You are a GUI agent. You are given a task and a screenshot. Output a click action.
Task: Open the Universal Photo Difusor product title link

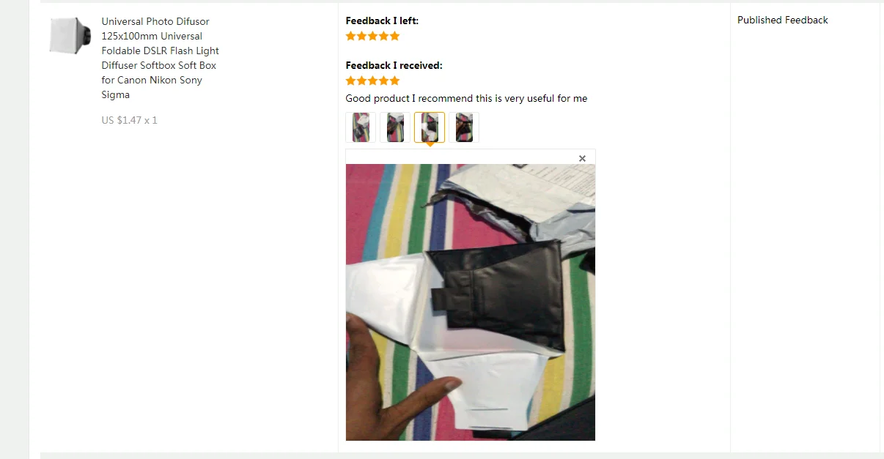coord(160,58)
